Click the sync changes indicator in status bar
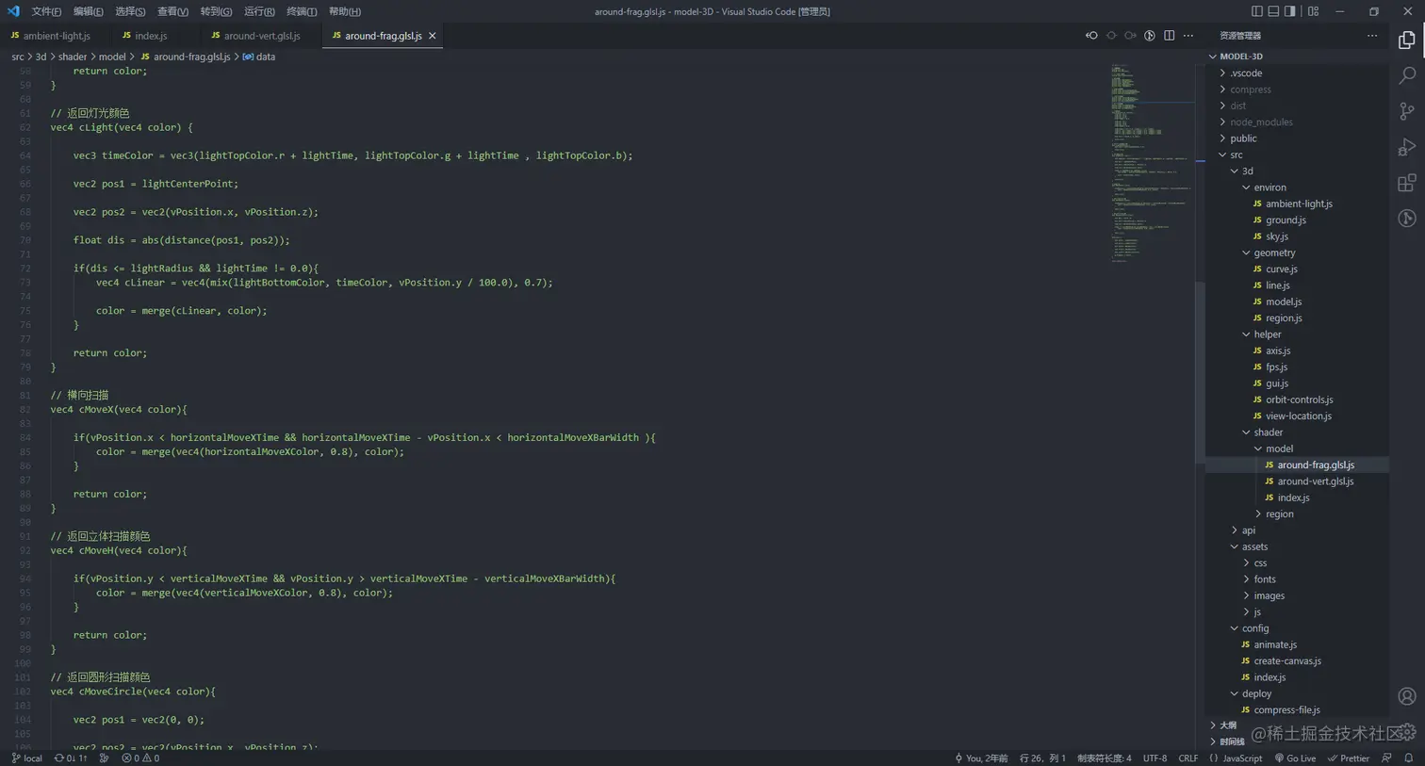 click(x=71, y=758)
